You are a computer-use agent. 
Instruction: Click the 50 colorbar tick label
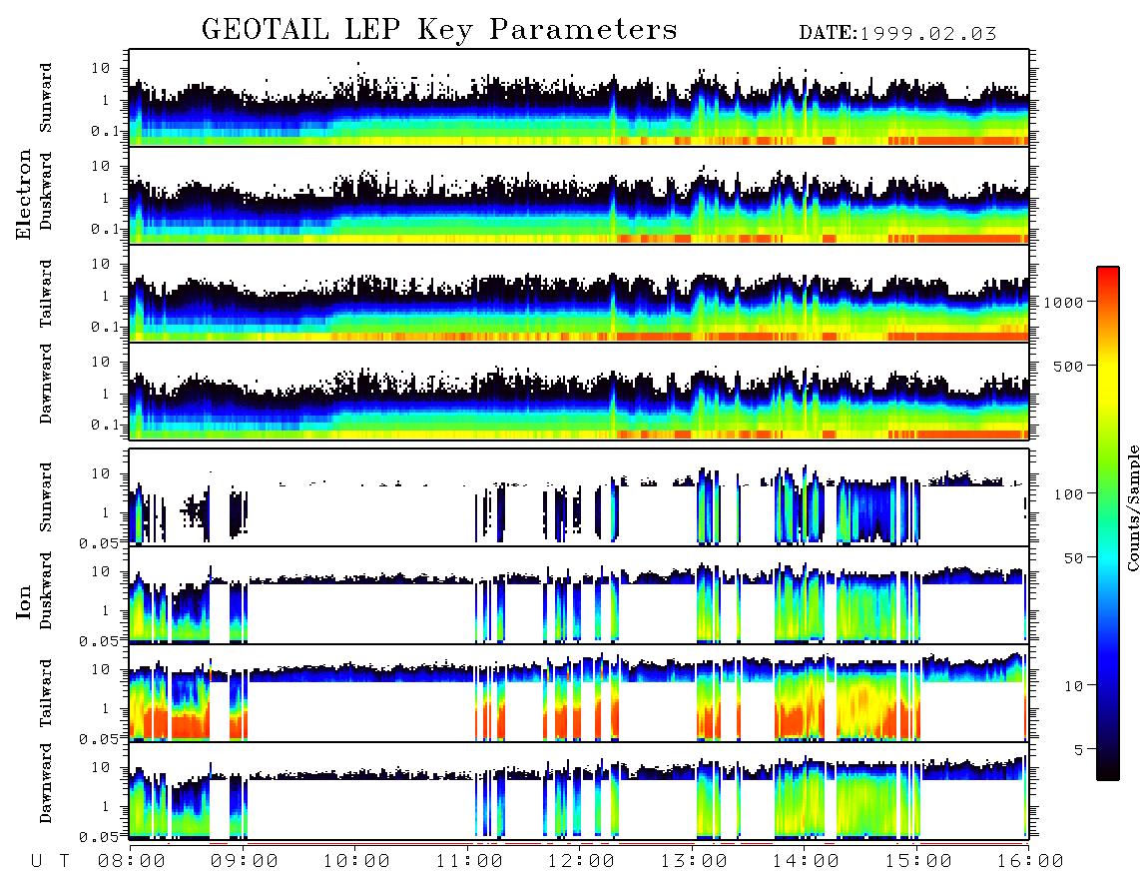(x=1074, y=558)
